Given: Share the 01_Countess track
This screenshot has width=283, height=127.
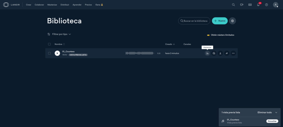Looking at the screenshot, I should point(227,53).
